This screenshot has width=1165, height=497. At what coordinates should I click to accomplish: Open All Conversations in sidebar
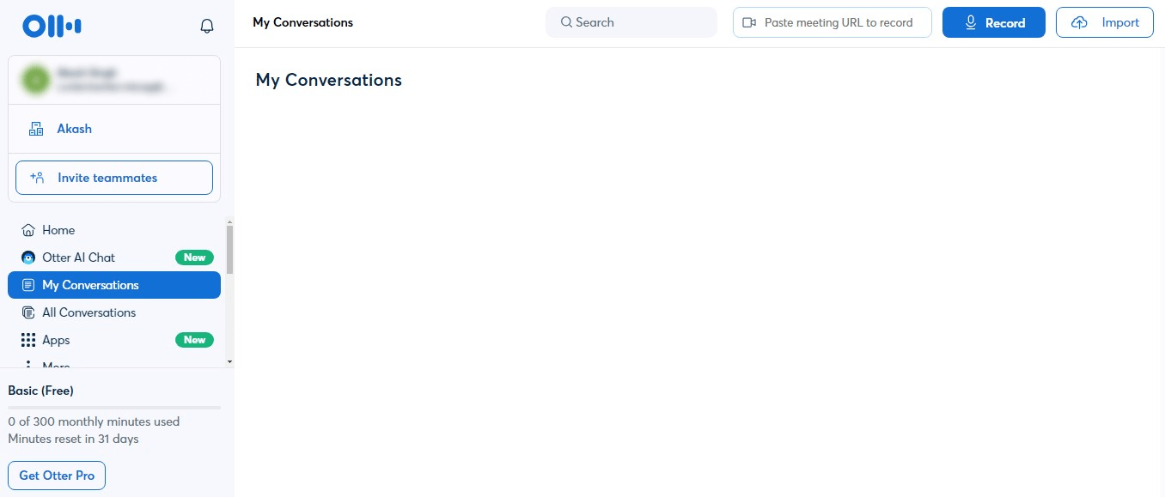point(88,312)
